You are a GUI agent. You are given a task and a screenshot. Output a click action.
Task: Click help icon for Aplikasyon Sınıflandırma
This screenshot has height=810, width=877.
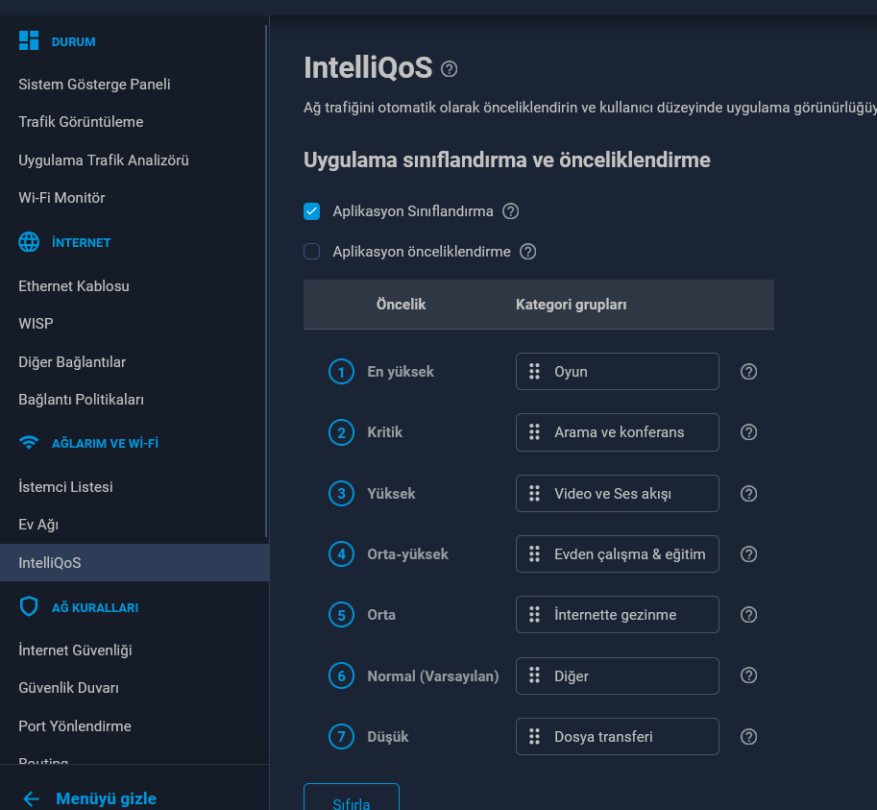[x=510, y=210]
